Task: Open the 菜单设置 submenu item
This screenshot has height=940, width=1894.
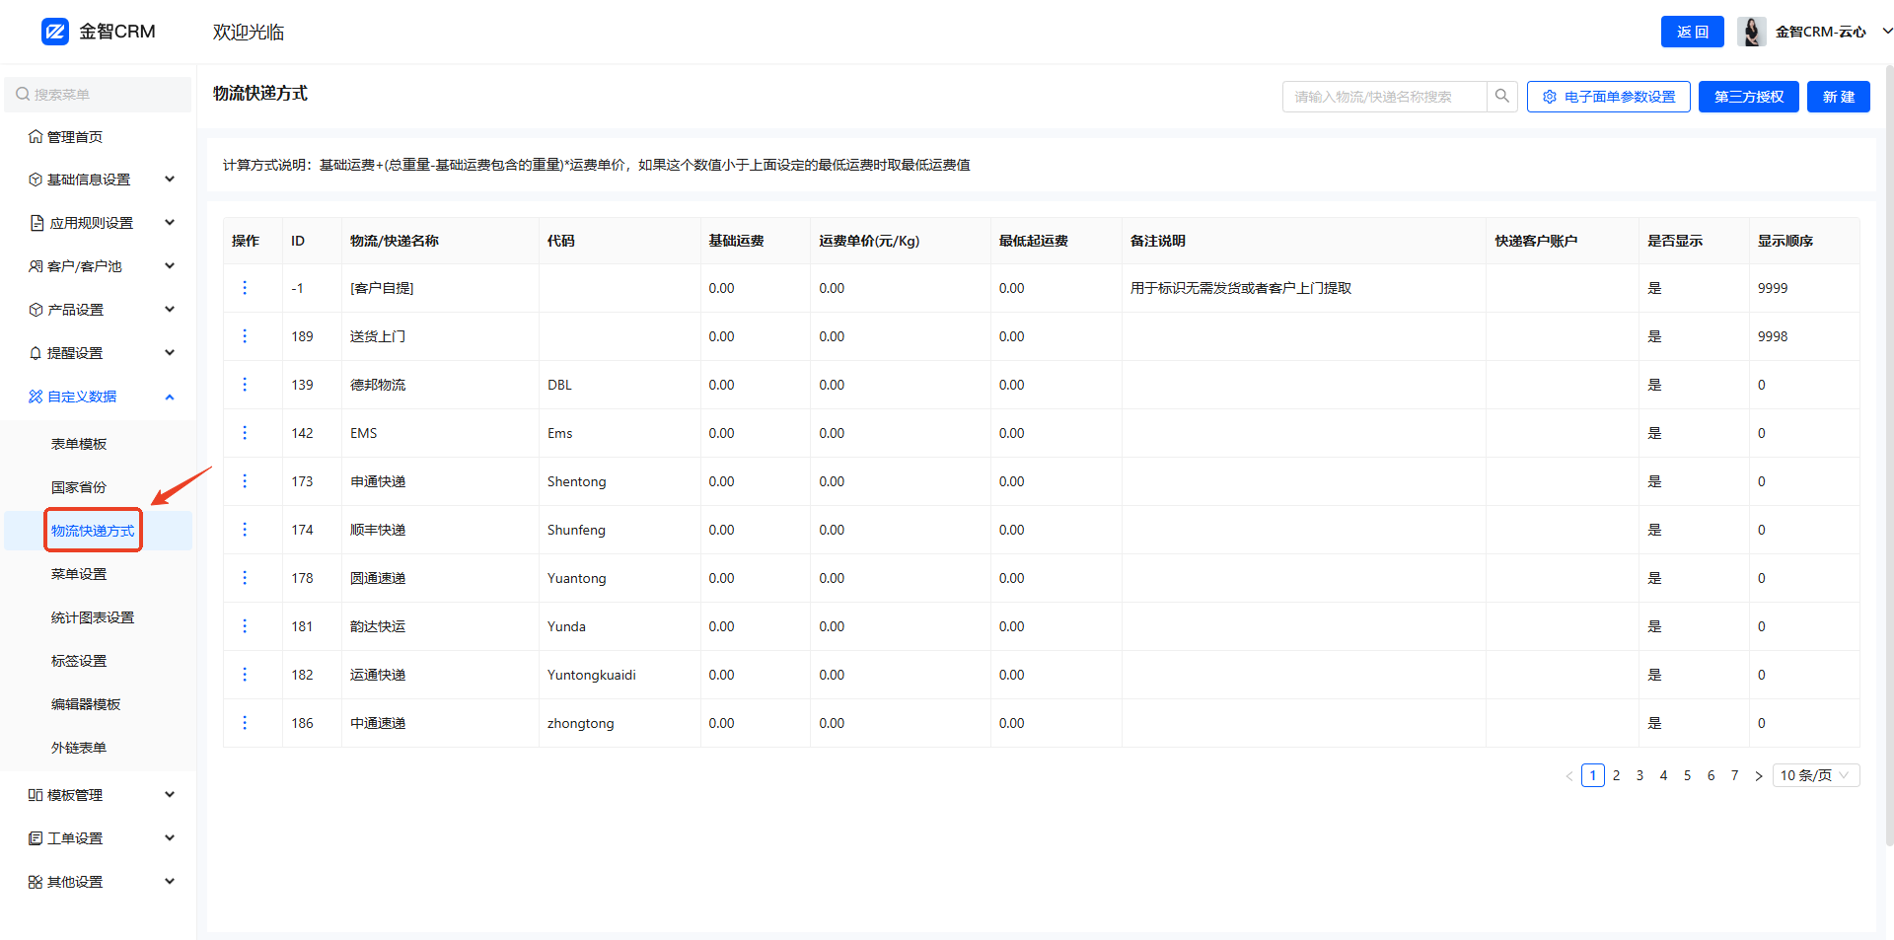Action: pyautogui.click(x=79, y=574)
